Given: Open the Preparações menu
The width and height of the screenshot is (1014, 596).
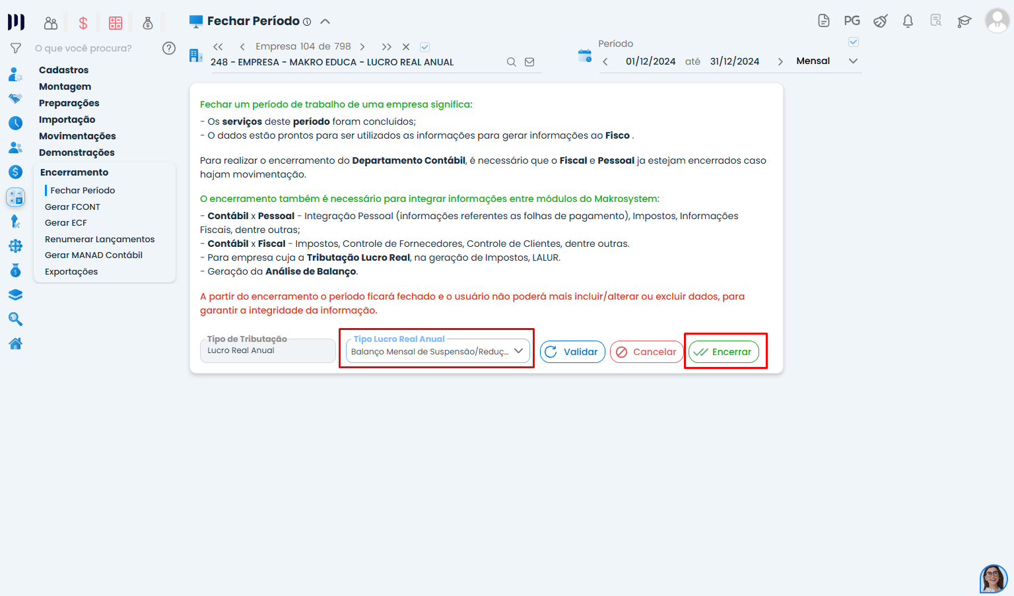Looking at the screenshot, I should [x=69, y=103].
